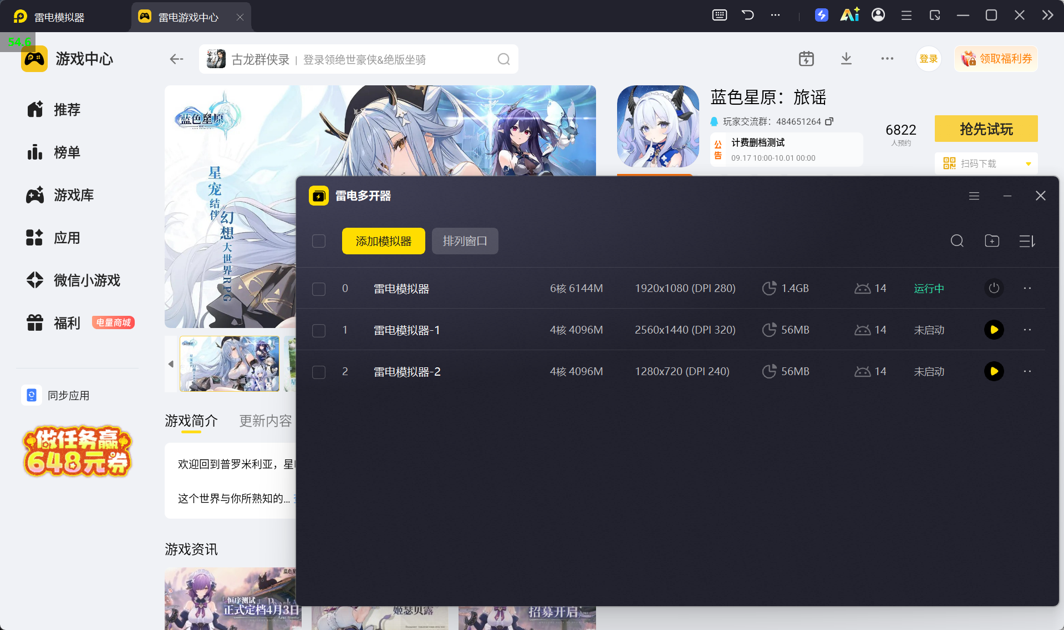The image size is (1064, 630).
Task: Click the 添加模拟器 button
Action: [x=384, y=241]
